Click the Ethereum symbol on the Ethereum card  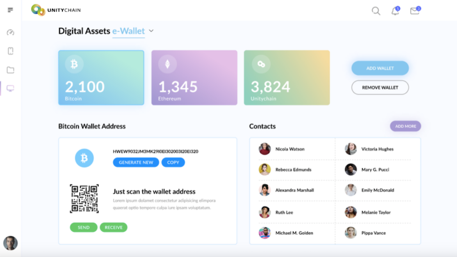coord(167,64)
